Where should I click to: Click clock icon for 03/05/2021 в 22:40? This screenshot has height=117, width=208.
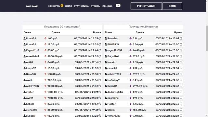[181, 74]
